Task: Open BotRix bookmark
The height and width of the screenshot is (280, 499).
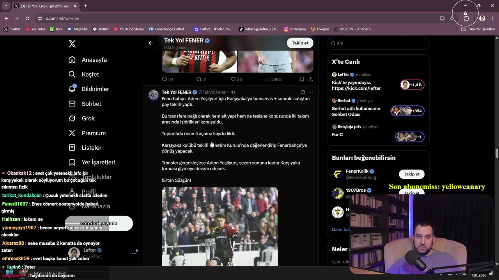Action: pos(101,29)
